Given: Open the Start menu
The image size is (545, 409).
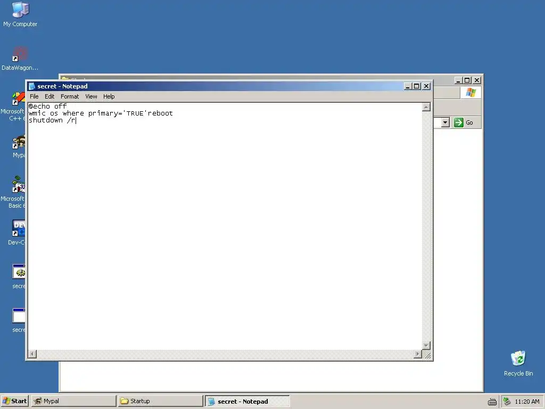Looking at the screenshot, I should coord(14,401).
